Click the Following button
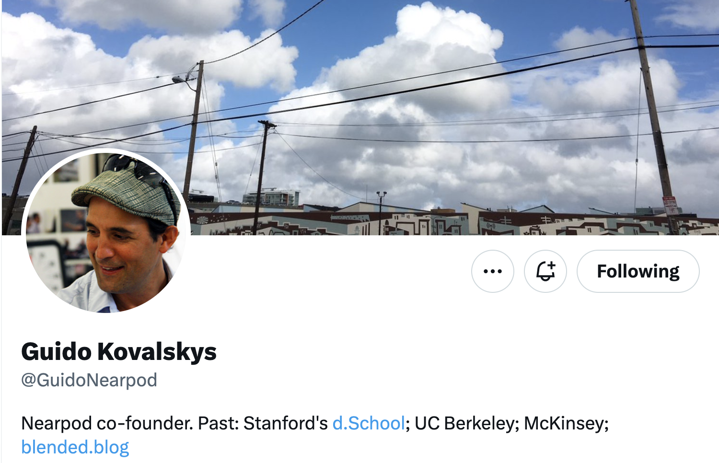The height and width of the screenshot is (463, 719). (638, 271)
